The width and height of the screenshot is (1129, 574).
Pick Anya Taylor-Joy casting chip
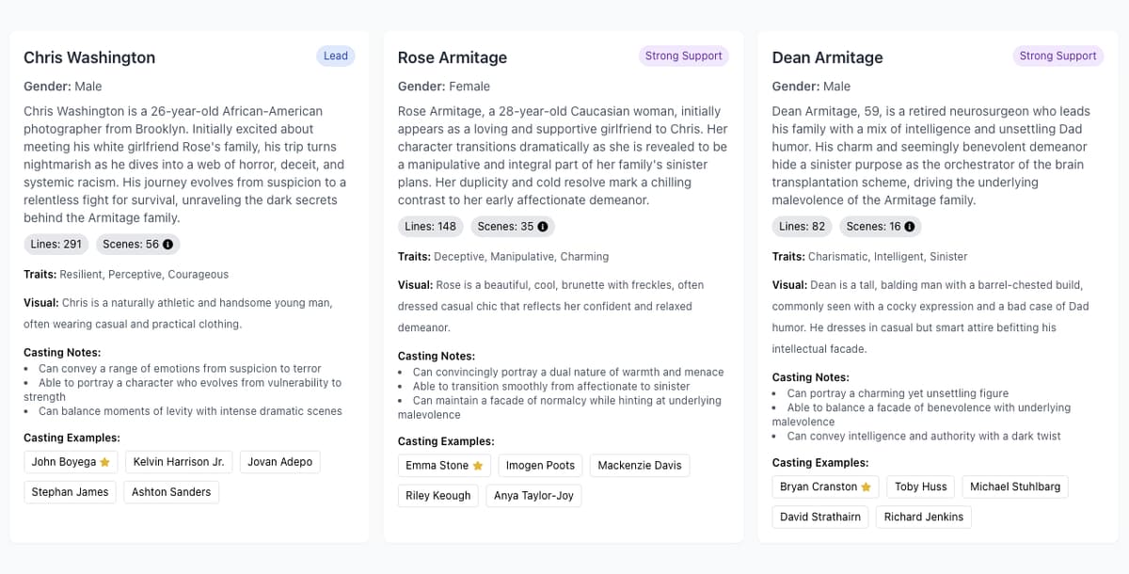click(x=533, y=495)
